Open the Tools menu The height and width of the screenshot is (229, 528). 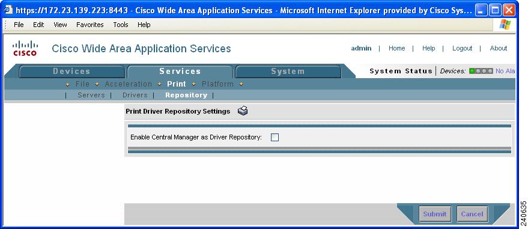[x=121, y=25]
